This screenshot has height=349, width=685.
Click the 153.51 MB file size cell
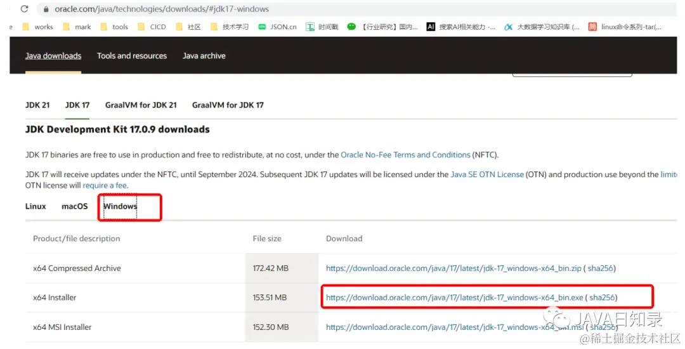pos(270,298)
